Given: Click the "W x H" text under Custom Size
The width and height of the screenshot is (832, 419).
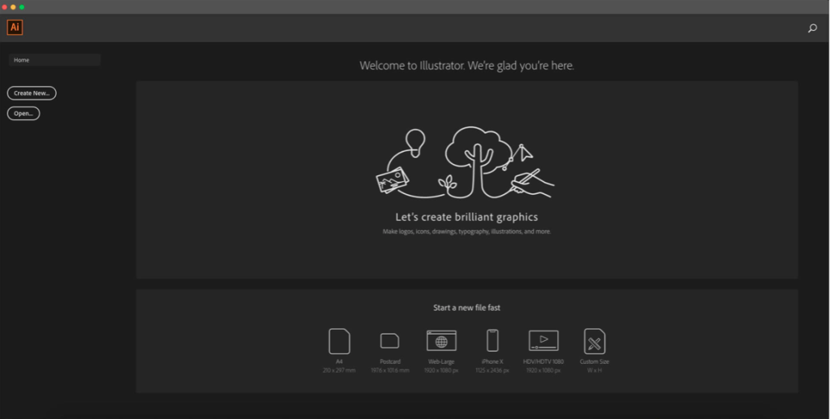Looking at the screenshot, I should [x=594, y=370].
